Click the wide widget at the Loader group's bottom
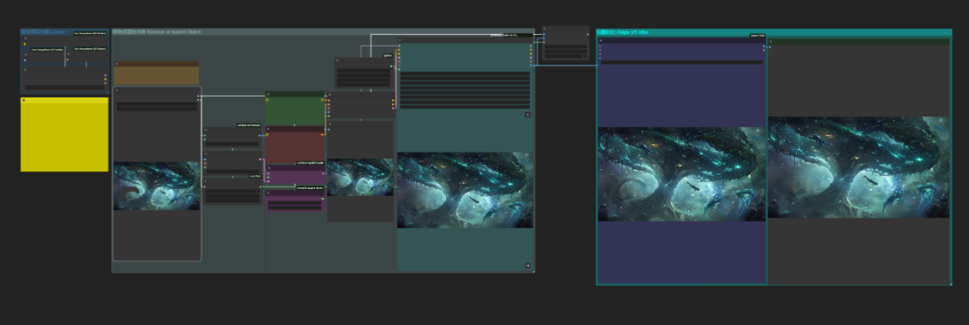Image resolution: width=969 pixels, height=325 pixels. [65, 88]
